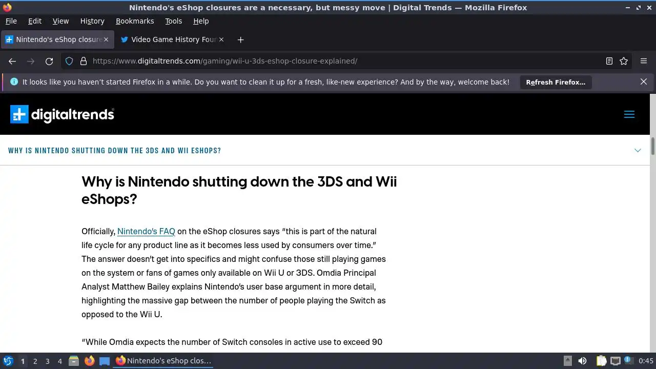Open the network tray icon

click(x=616, y=361)
